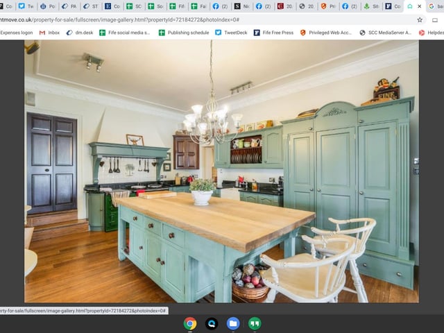The height and width of the screenshot is (333, 444).
Task: Open the Expenses logon bookmark
Action: coord(16,33)
